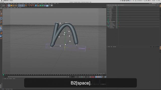Collapse the 2 Capsule tree expander
Screen dimensions: 161x90
[108, 26]
